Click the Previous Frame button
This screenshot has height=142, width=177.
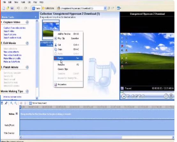[x=136, y=96]
